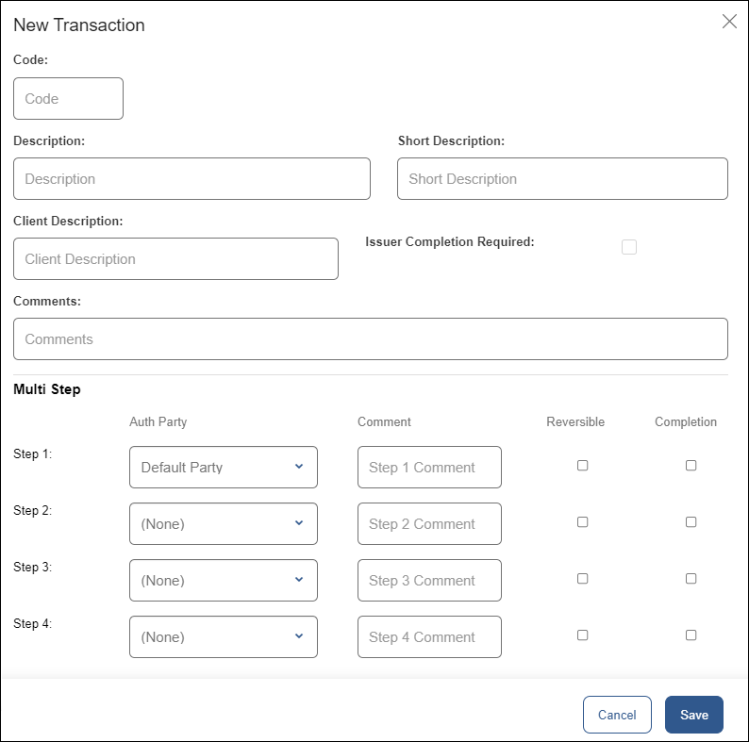Select the Short Description field

[x=562, y=179]
